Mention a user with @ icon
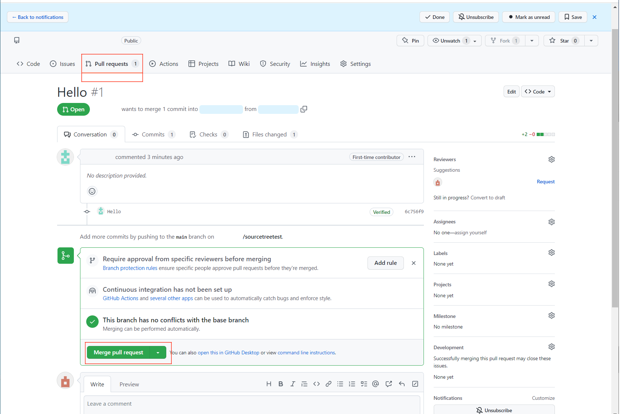 [375, 384]
